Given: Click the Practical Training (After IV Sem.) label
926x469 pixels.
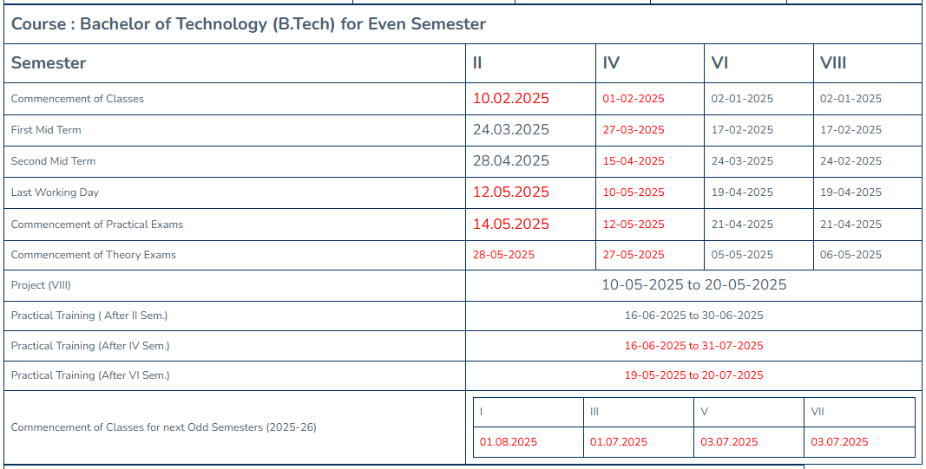Looking at the screenshot, I should click(x=90, y=346).
